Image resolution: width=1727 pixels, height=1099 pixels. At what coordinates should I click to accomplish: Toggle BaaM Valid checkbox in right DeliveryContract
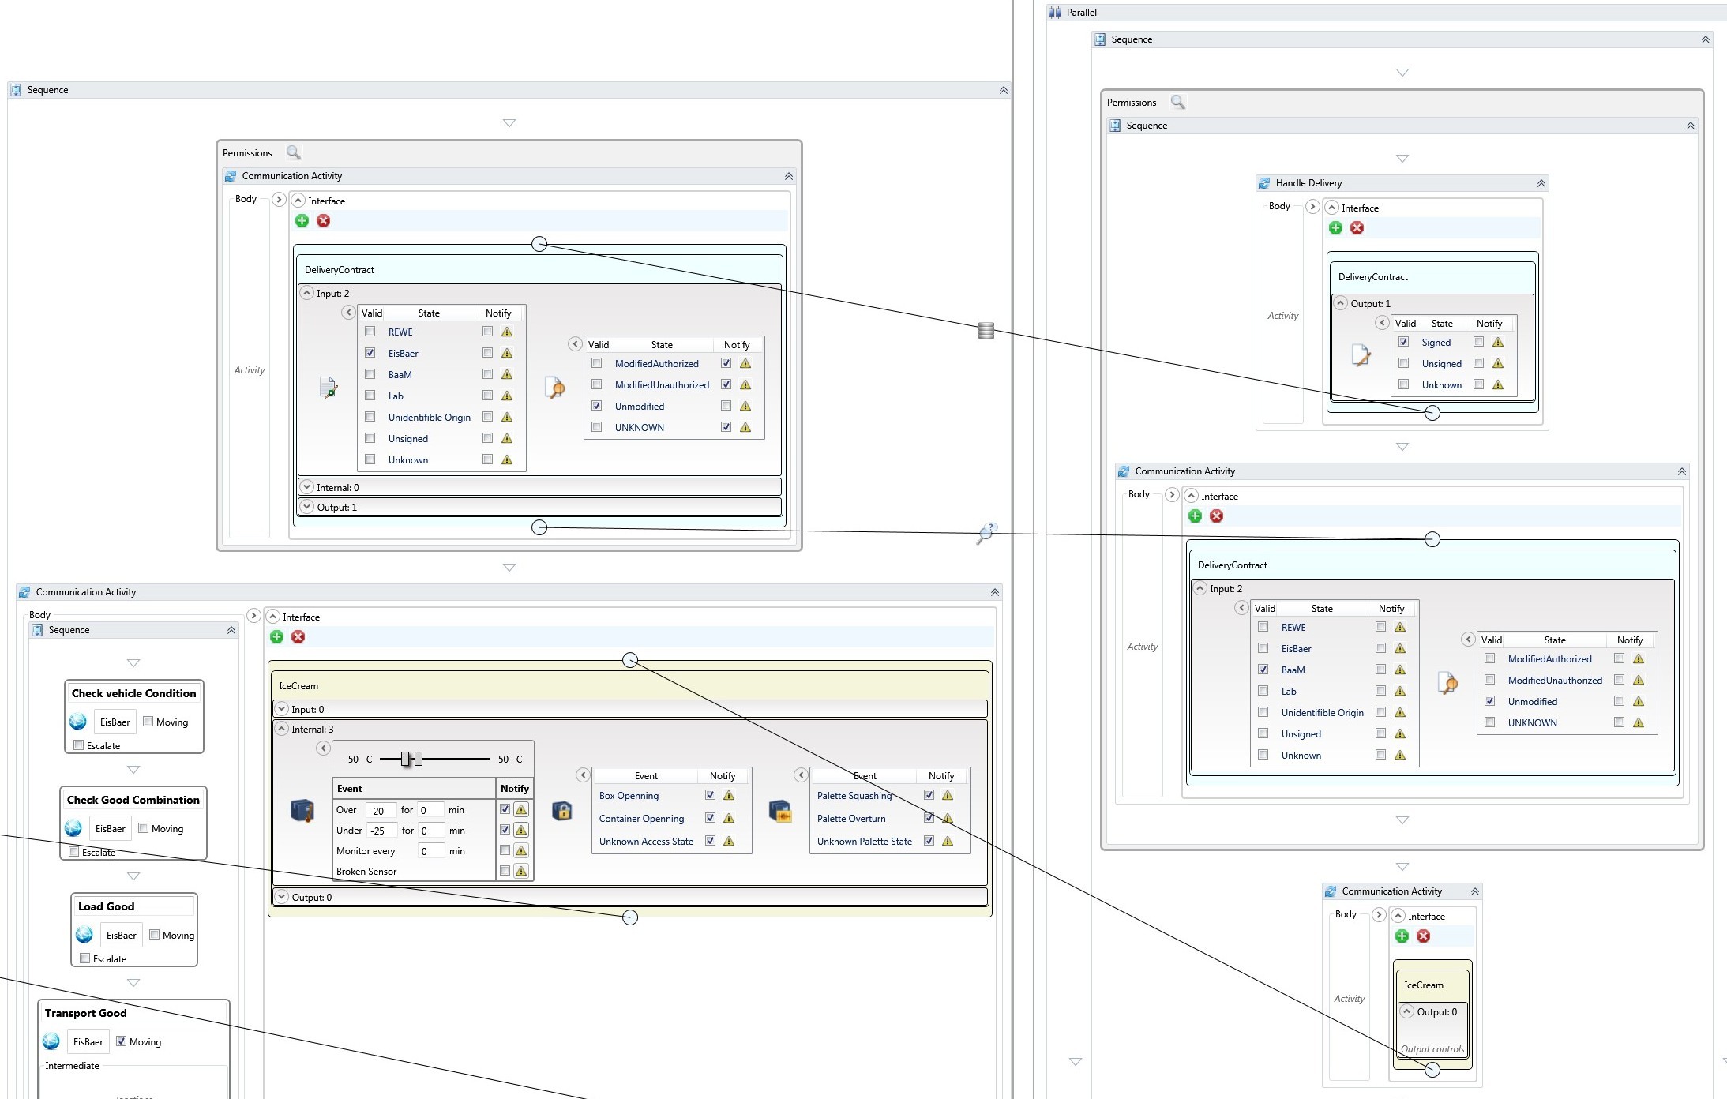tap(1263, 670)
